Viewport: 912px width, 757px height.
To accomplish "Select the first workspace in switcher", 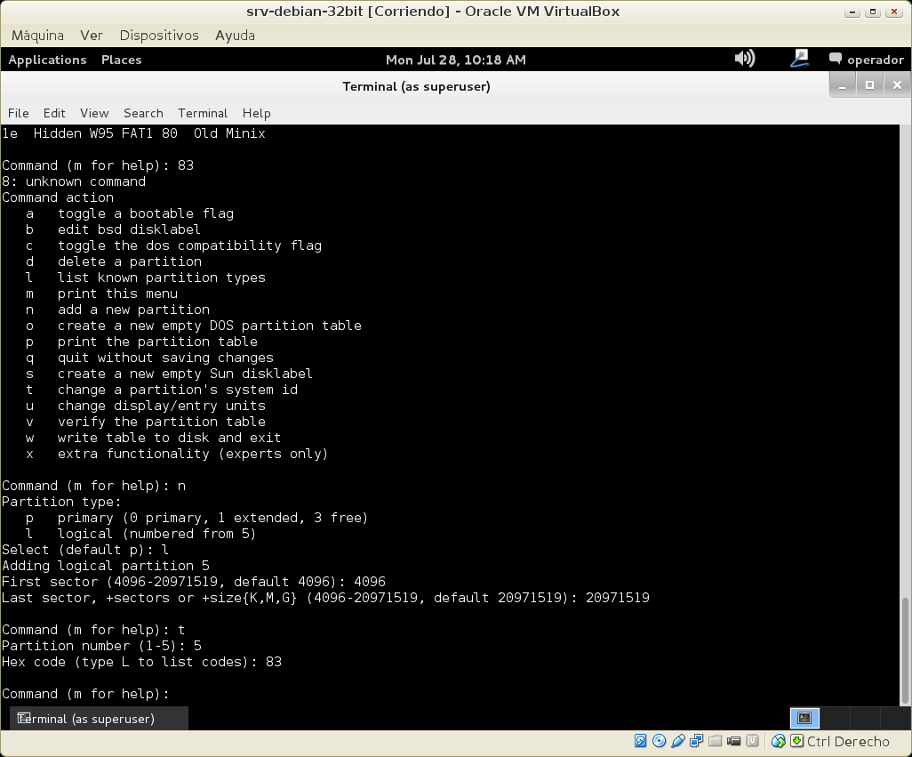I will coord(804,718).
